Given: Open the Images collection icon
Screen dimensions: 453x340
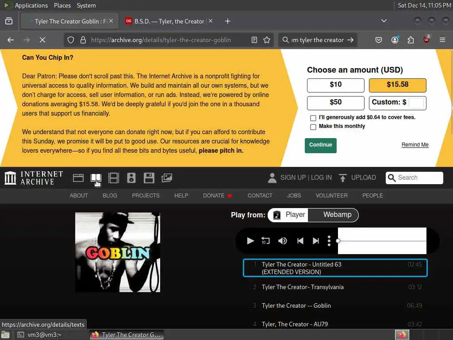Looking at the screenshot, I should (x=167, y=178).
